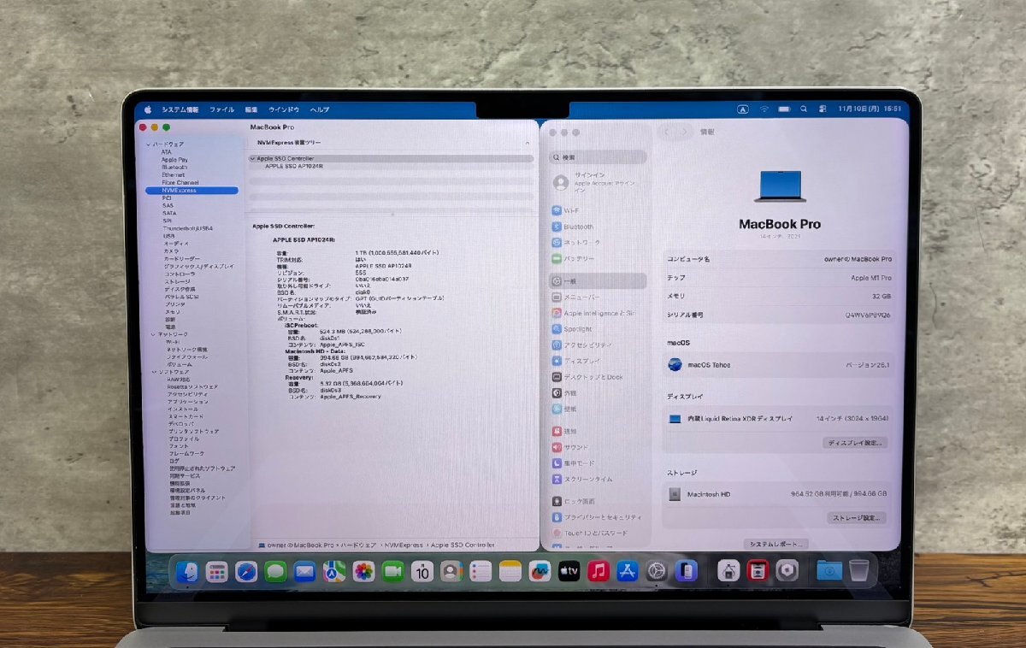The image size is (1026, 648).
Task: Open ウインドウ menu
Action: click(x=284, y=110)
